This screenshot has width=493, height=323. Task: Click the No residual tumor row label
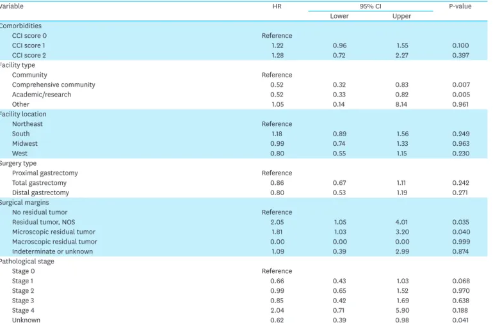coord(40,212)
